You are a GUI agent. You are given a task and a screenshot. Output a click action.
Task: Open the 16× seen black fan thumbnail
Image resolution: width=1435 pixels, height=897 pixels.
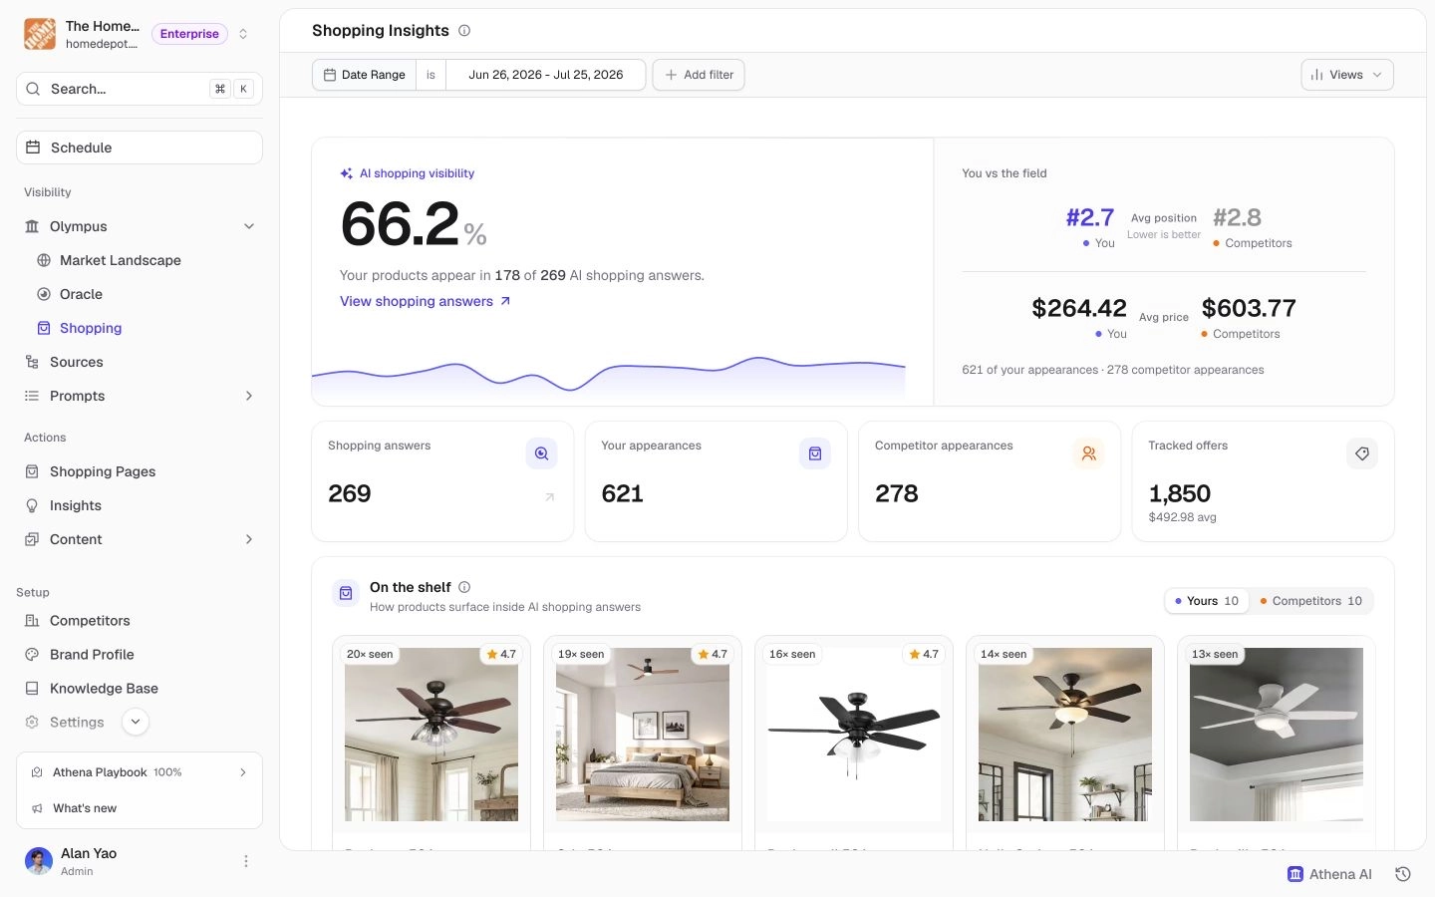[x=854, y=735]
